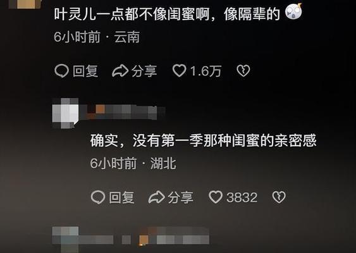Open pixelated avatar of bottom commenter
356x253 pixels.
pyautogui.click(x=65, y=239)
